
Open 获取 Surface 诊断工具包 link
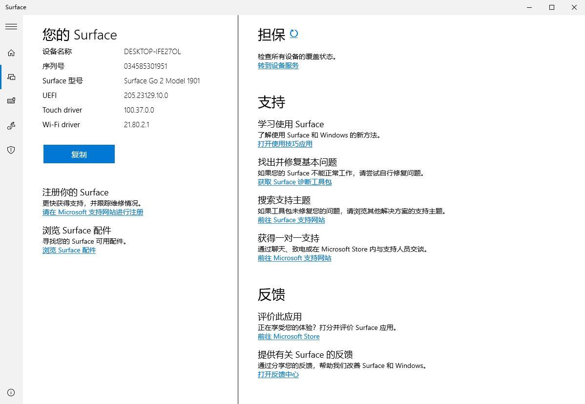click(295, 182)
